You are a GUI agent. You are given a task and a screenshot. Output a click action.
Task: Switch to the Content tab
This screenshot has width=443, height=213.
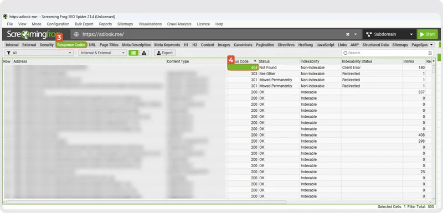coord(207,45)
